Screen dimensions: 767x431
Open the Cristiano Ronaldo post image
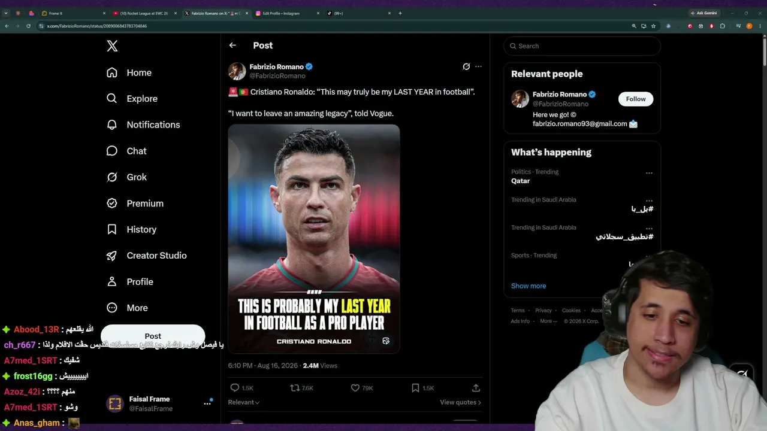314,238
